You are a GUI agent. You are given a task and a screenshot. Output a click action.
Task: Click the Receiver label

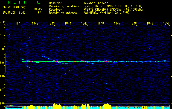tap(56, 10)
